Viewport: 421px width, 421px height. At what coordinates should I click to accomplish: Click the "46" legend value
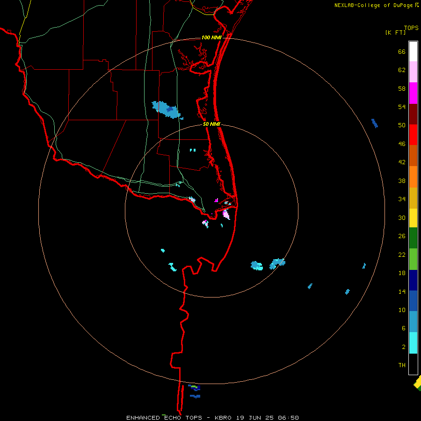tap(402, 144)
